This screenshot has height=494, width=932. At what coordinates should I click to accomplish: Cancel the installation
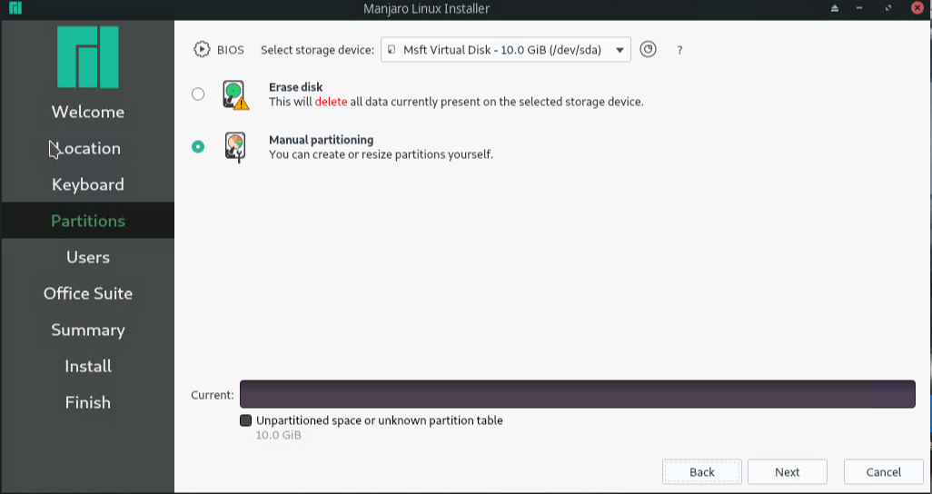tap(883, 472)
